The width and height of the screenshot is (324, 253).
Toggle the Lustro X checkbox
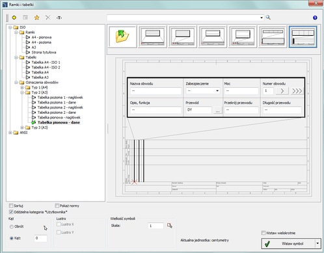[x=59, y=224]
